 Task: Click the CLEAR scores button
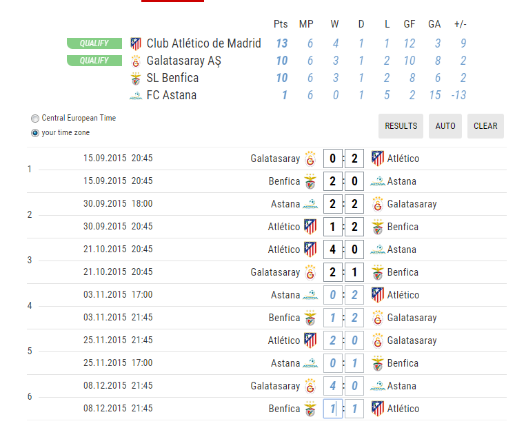485,126
